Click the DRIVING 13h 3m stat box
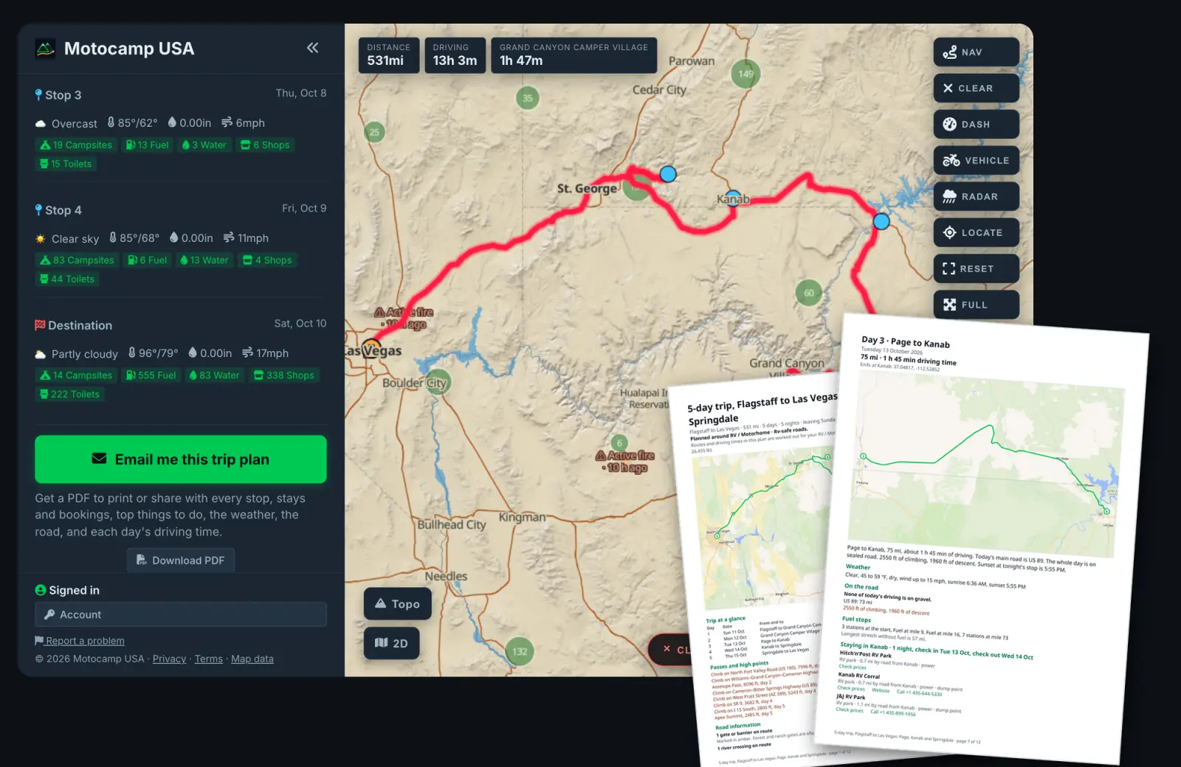The height and width of the screenshot is (767, 1181). tap(455, 55)
